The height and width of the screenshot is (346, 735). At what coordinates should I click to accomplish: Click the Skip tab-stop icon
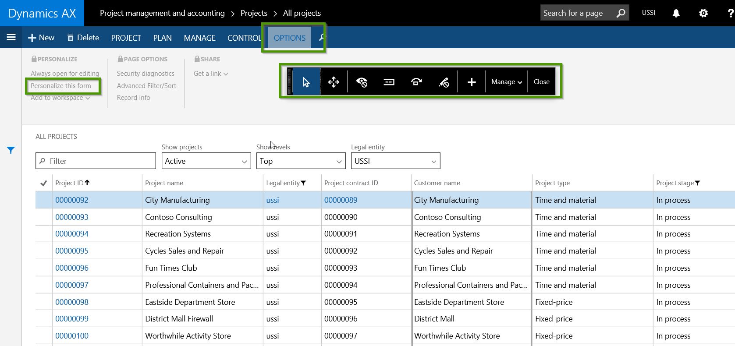click(x=416, y=82)
